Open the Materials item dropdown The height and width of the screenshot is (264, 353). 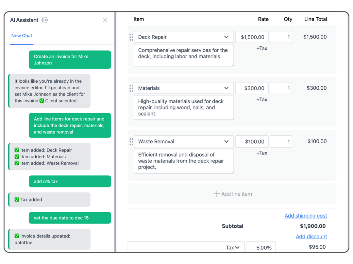[x=227, y=88]
